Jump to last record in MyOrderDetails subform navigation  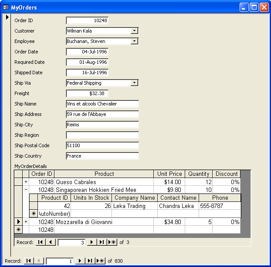coord(102,242)
